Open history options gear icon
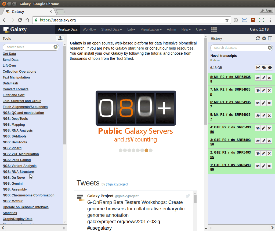Viewport: 275px width, 231px height. click(264, 38)
